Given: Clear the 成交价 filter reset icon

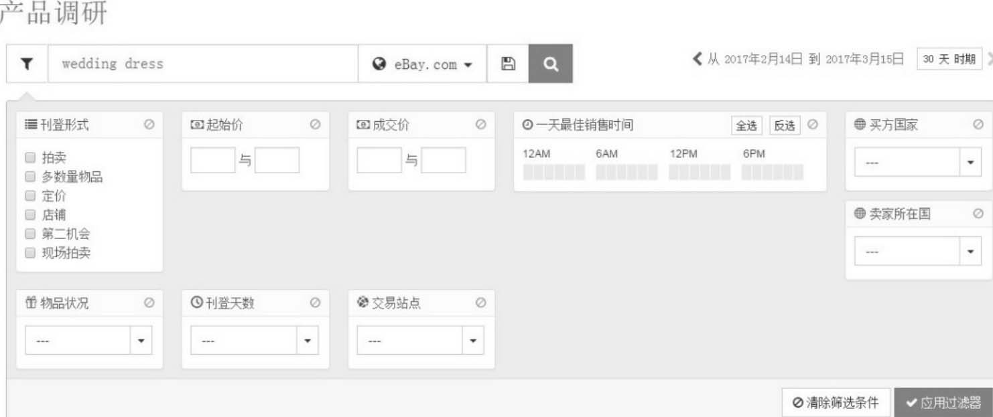Looking at the screenshot, I should pos(480,124).
